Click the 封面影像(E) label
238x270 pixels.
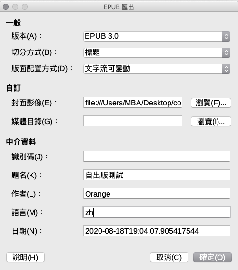click(x=34, y=103)
